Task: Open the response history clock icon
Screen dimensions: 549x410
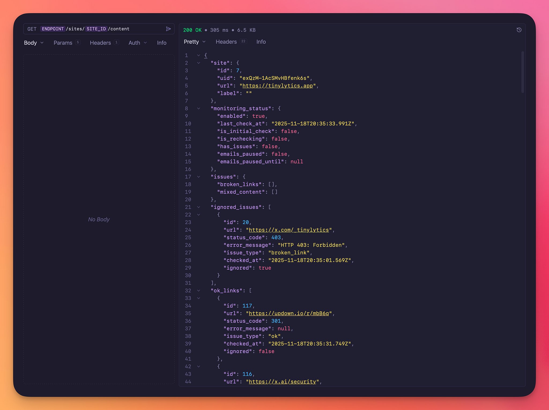Action: (519, 30)
